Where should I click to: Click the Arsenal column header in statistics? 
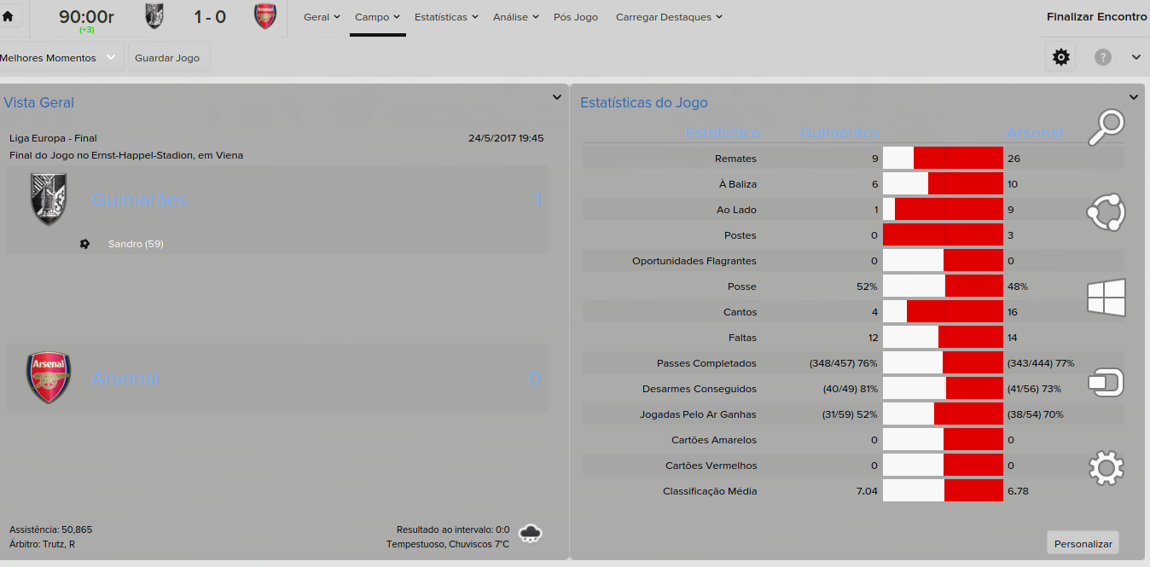coord(1034,133)
